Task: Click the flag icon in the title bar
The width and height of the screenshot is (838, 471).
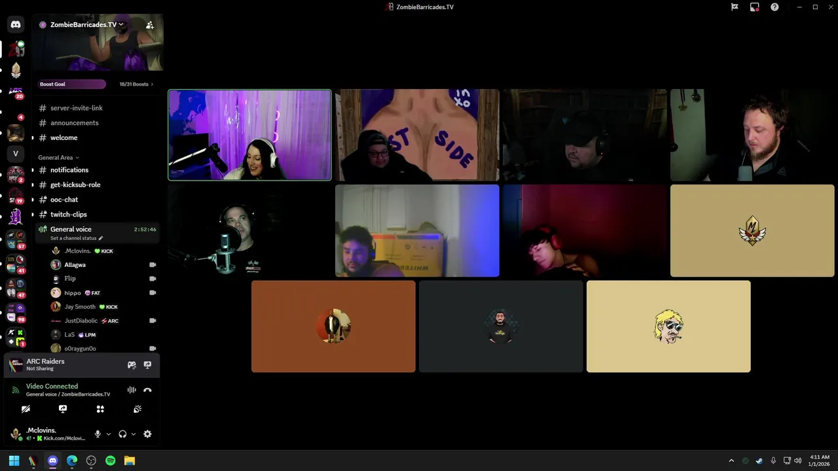Action: (735, 7)
